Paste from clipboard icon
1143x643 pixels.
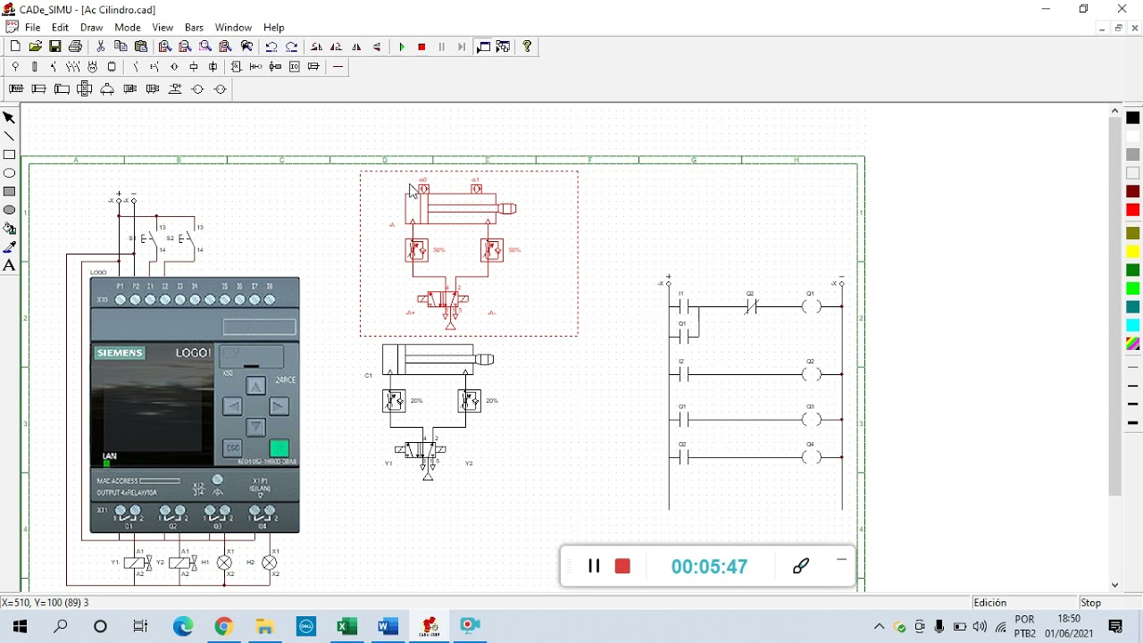141,46
